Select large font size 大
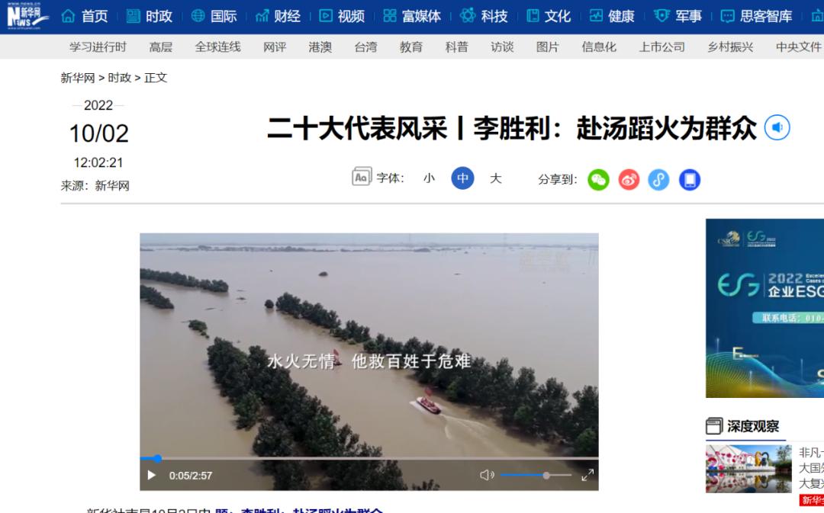 (496, 178)
